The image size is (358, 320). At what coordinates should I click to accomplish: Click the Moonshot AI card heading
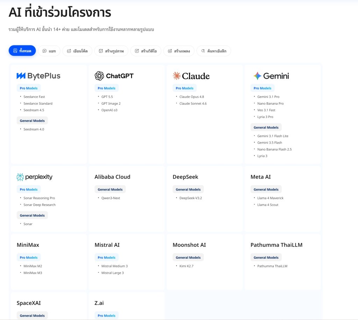(x=189, y=245)
